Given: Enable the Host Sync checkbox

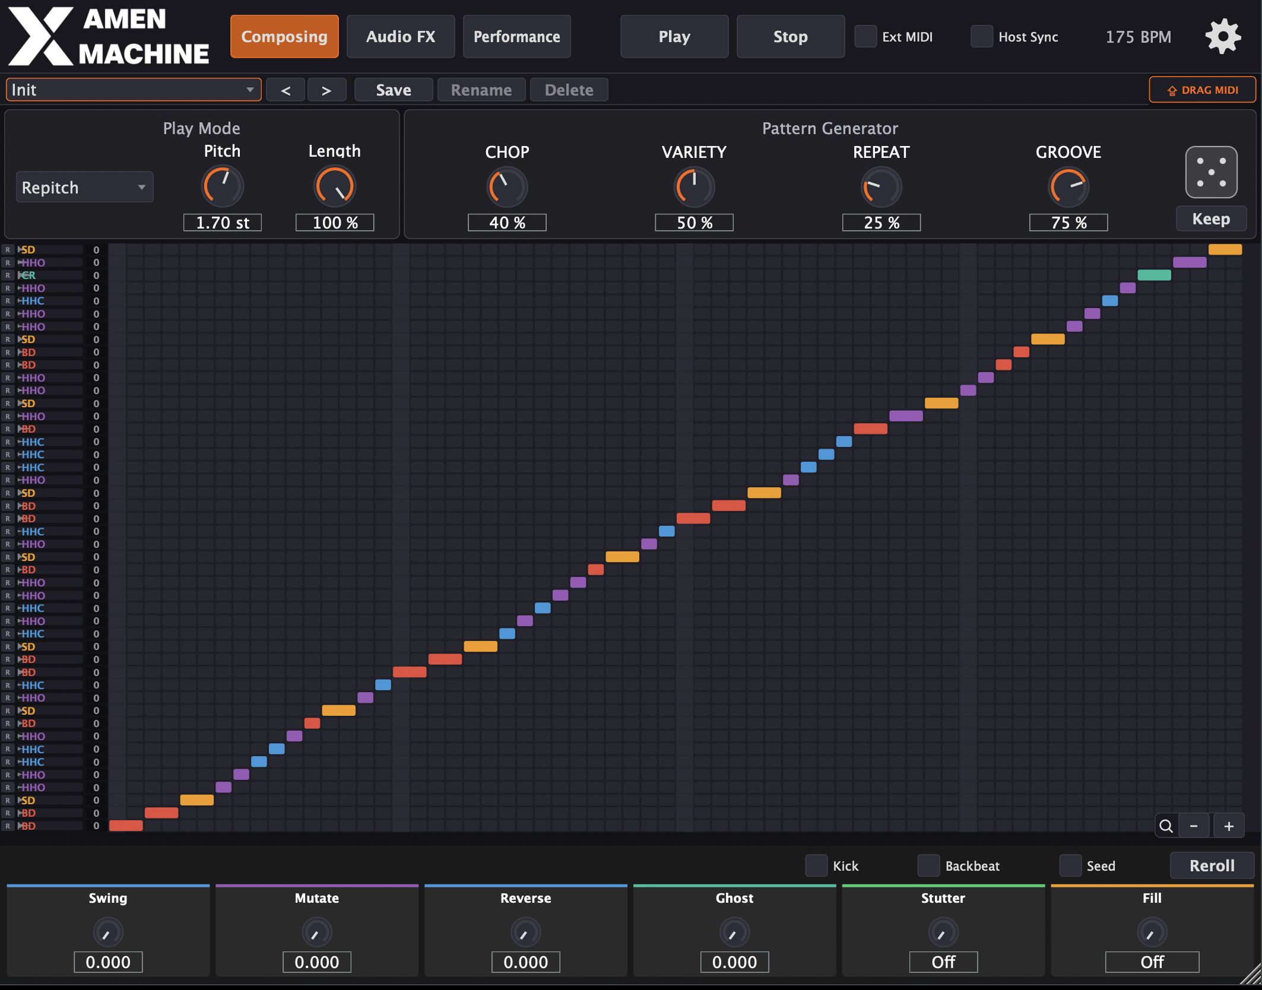Looking at the screenshot, I should pos(982,37).
